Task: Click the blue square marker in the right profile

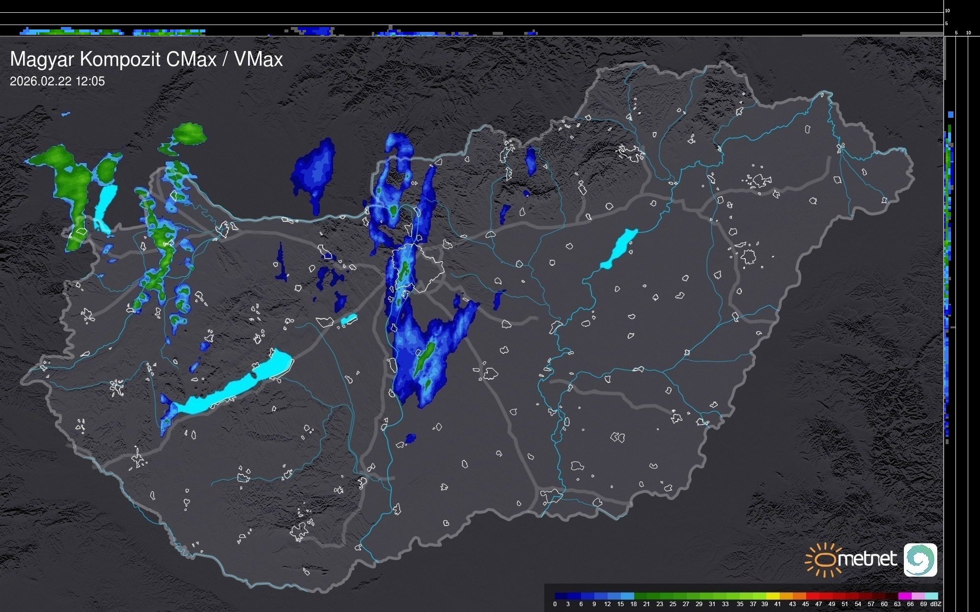Action: coord(951,114)
